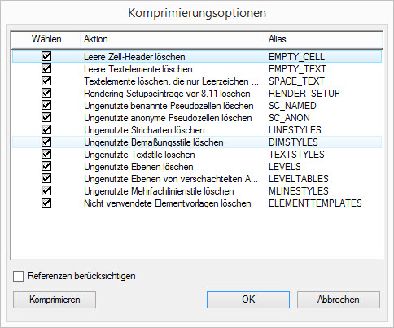Uncheck Ungenutzte Mehrfachlinienstile löschen
The height and width of the screenshot is (328, 394).
point(46,190)
